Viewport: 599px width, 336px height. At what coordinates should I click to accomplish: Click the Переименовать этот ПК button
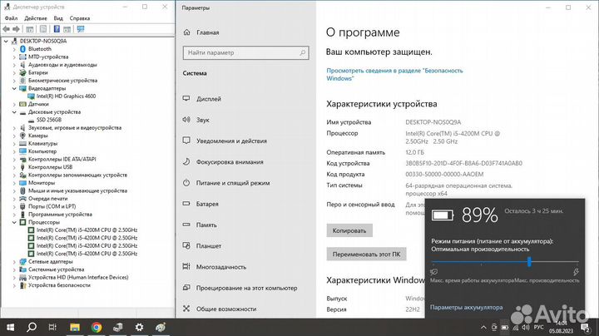coord(366,254)
